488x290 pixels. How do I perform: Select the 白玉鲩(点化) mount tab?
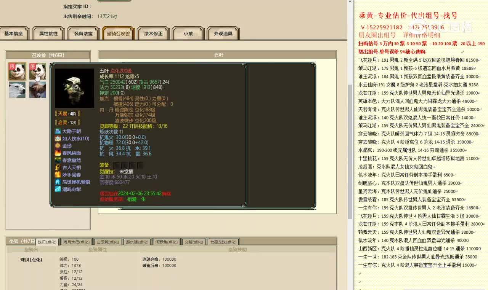pyautogui.click(x=108, y=242)
